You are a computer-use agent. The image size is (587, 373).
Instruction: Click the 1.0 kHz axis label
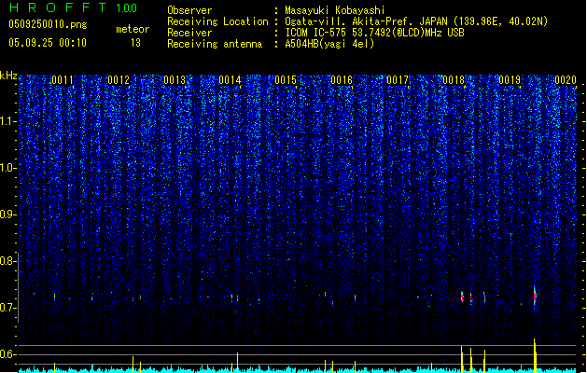[x=8, y=168]
